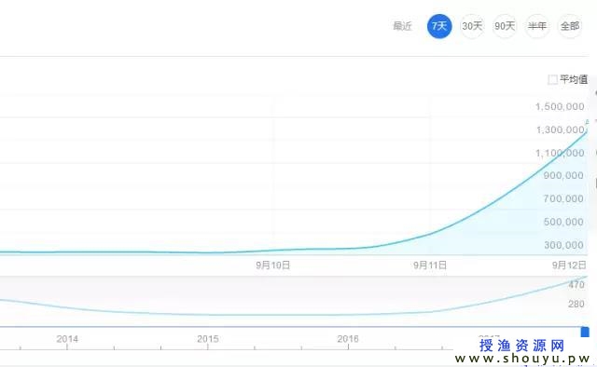Click the 1,500,000 axis label
This screenshot has height=367, width=597.
pos(560,106)
